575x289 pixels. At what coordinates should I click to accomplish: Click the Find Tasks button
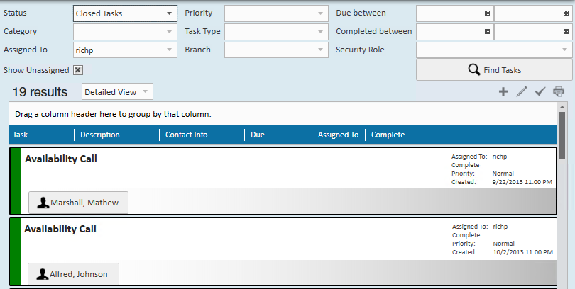(x=494, y=70)
